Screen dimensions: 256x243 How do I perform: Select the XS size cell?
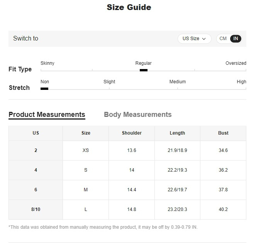[x=86, y=150]
